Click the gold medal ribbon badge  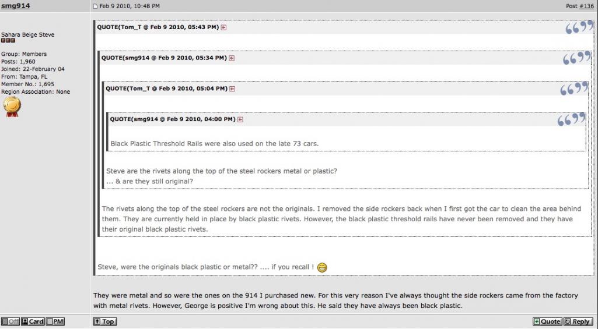click(12, 107)
